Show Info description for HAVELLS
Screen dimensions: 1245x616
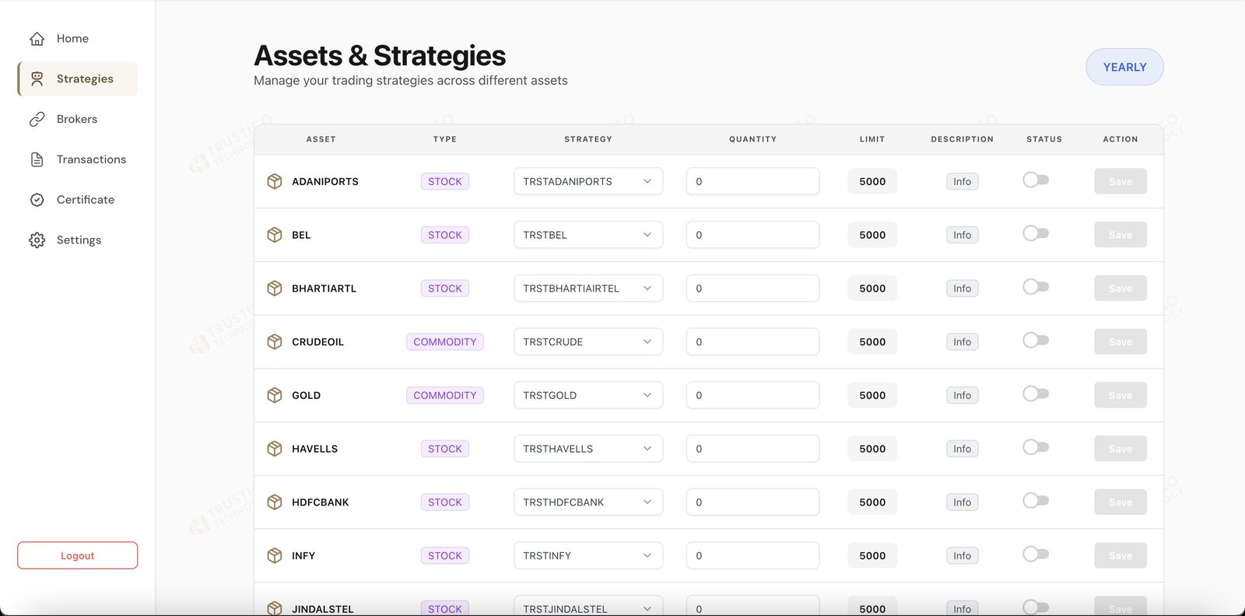963,449
